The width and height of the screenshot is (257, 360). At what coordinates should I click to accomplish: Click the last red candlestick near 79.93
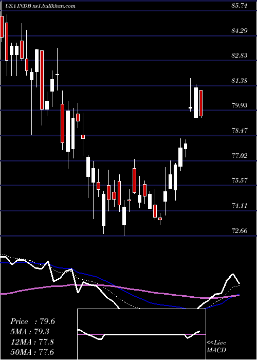coord(201,103)
